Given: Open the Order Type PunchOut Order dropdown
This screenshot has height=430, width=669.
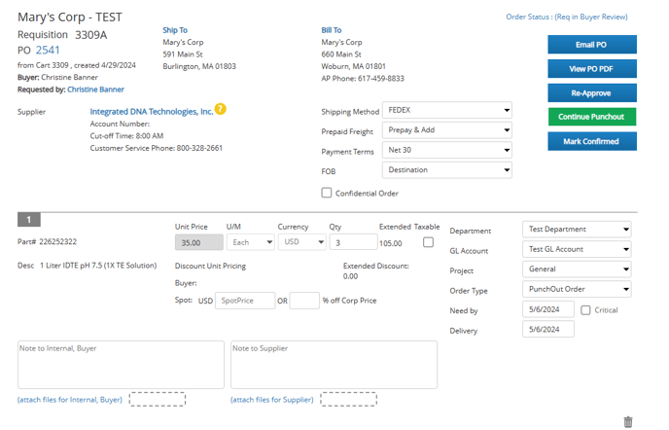Looking at the screenshot, I should point(577,289).
